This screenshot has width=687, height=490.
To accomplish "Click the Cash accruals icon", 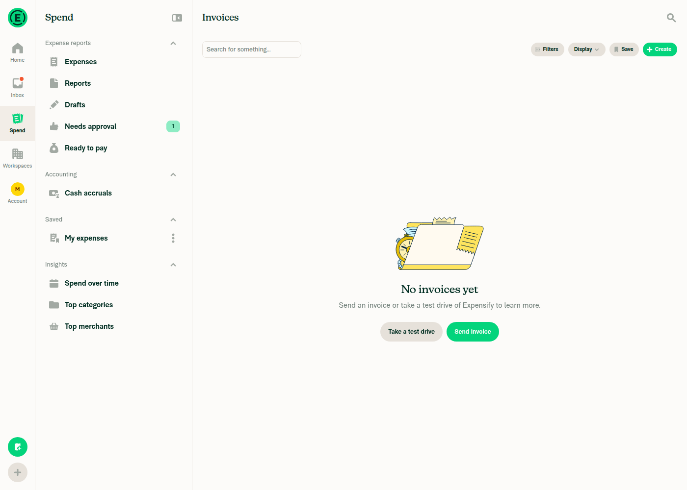I will (54, 194).
